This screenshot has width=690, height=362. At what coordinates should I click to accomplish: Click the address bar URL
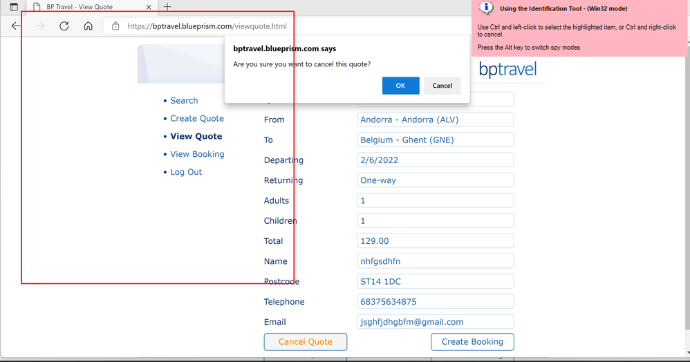207,26
